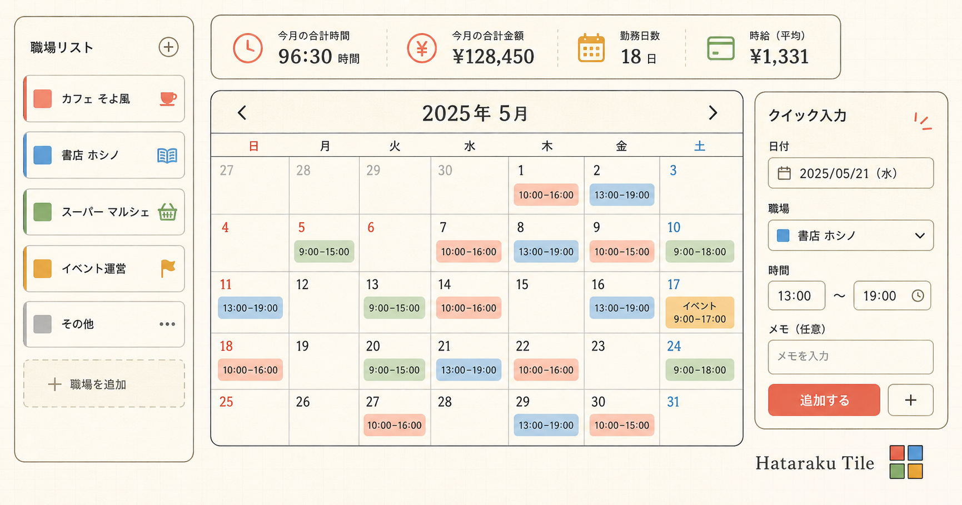Click the shopping basket icon for スーパー マルシェ

tap(167, 212)
